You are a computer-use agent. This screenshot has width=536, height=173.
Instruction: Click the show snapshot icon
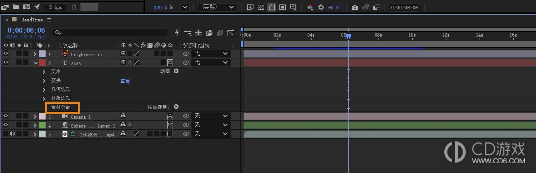coord(365,7)
